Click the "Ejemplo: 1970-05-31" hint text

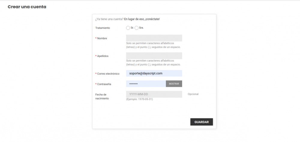pyautogui.click(x=139, y=99)
